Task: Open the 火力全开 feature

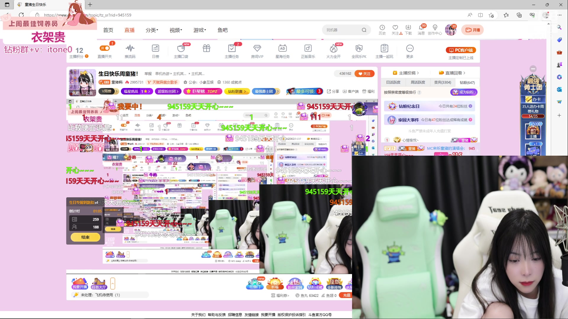Action: [333, 51]
